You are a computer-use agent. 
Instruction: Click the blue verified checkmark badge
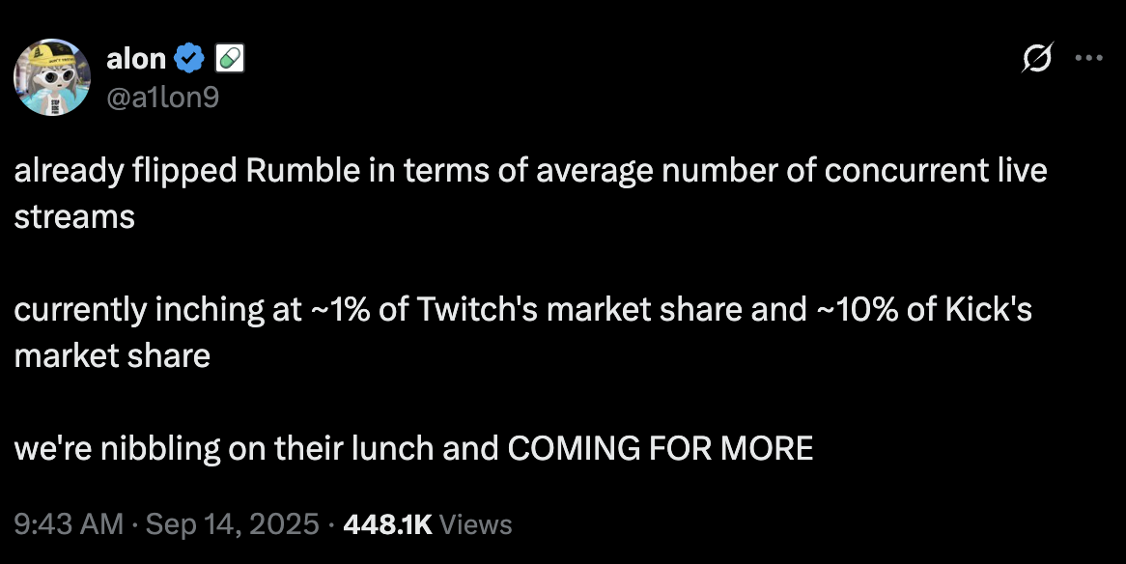[x=189, y=58]
